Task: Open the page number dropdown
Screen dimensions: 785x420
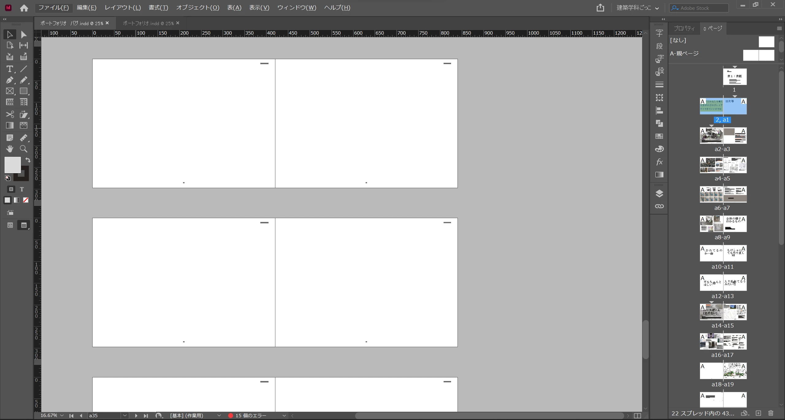Action: click(x=125, y=415)
